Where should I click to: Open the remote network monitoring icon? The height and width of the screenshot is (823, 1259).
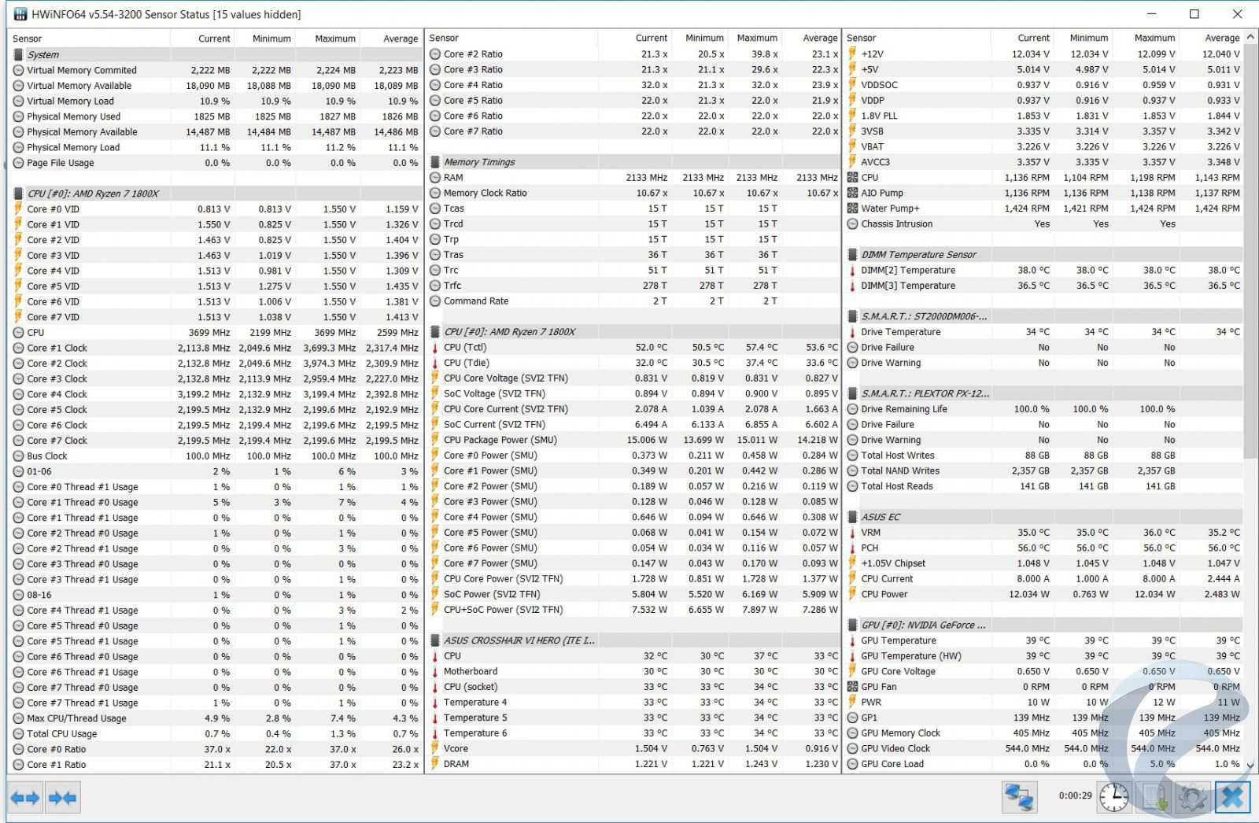[x=1019, y=797]
